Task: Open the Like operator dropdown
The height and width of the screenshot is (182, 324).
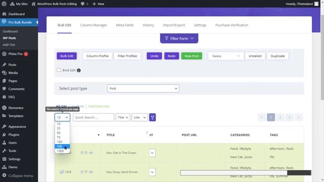Action: [x=140, y=117]
